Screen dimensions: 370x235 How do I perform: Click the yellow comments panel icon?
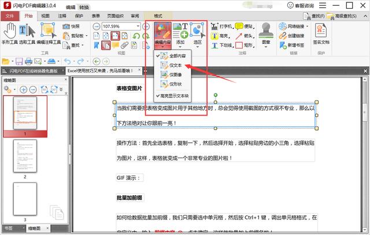pyautogui.click(x=116, y=45)
